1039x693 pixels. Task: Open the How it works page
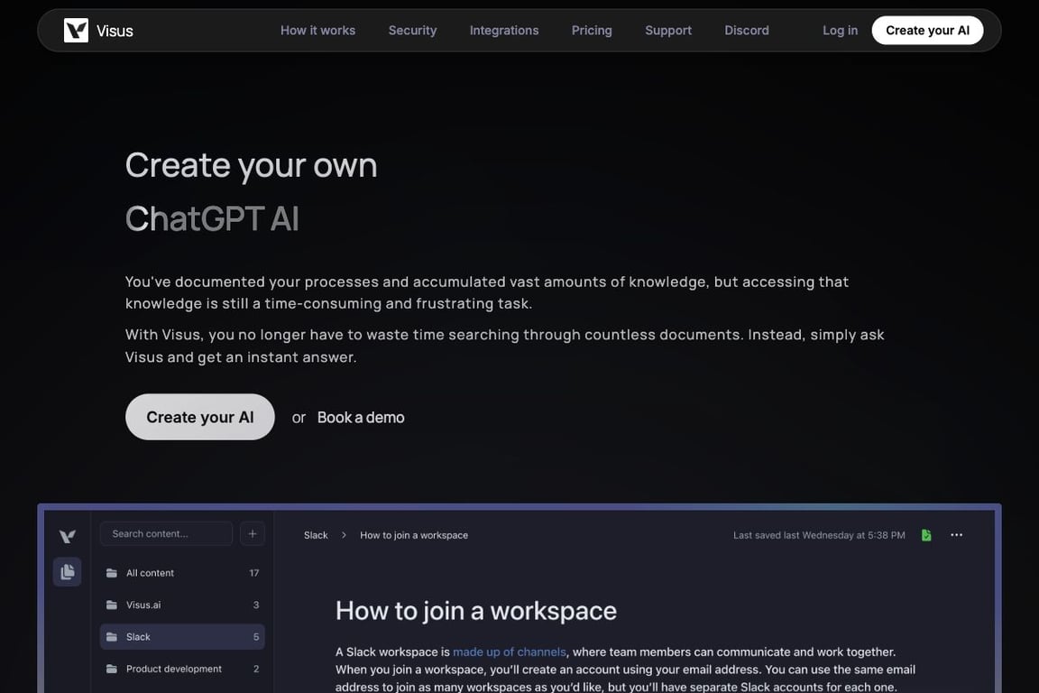pyautogui.click(x=317, y=31)
